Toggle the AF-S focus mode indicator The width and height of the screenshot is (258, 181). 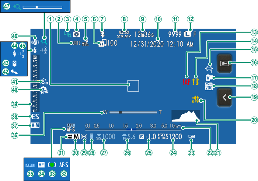[71, 129]
